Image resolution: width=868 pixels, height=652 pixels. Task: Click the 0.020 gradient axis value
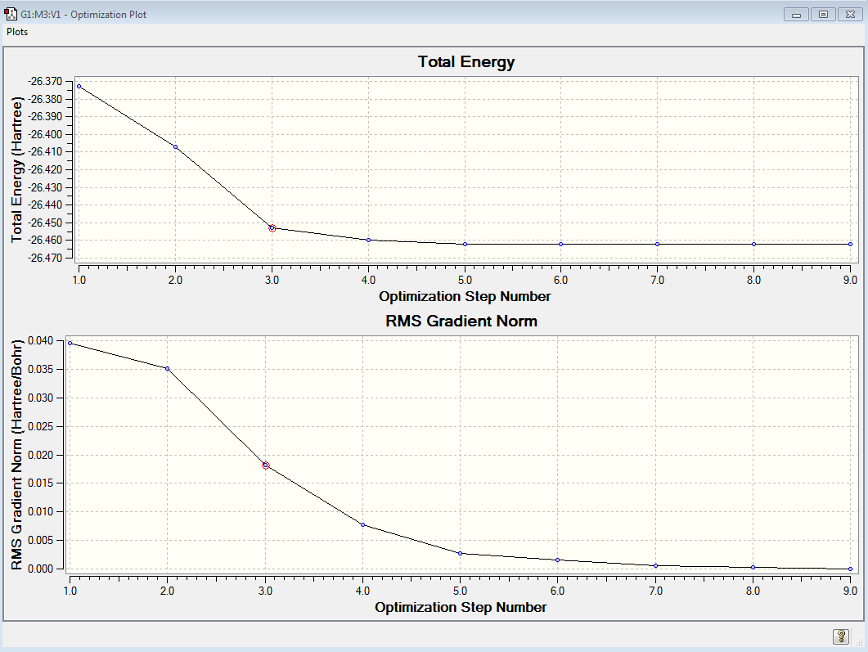[41, 455]
